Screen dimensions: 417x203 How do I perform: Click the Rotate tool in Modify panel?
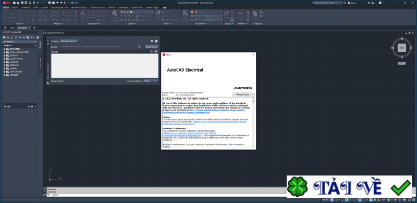55,12
